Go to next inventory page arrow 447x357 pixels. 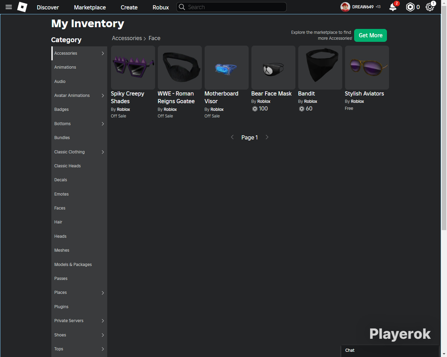point(267,137)
